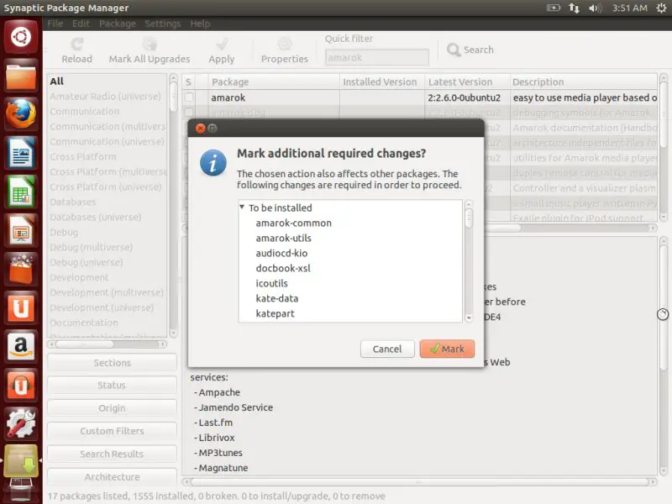Confirm by clicking the Mark button
The height and width of the screenshot is (504, 672).
pos(447,349)
